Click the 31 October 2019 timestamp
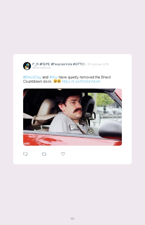 [x=98, y=64]
